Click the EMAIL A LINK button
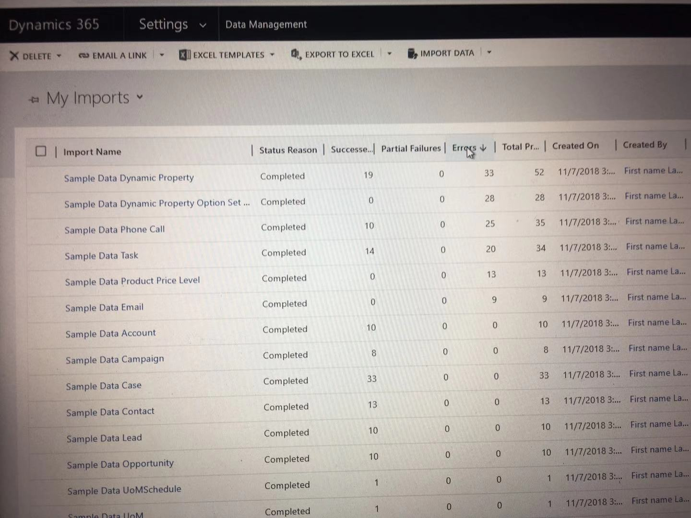Screen dimensions: 691x518 click(x=113, y=56)
